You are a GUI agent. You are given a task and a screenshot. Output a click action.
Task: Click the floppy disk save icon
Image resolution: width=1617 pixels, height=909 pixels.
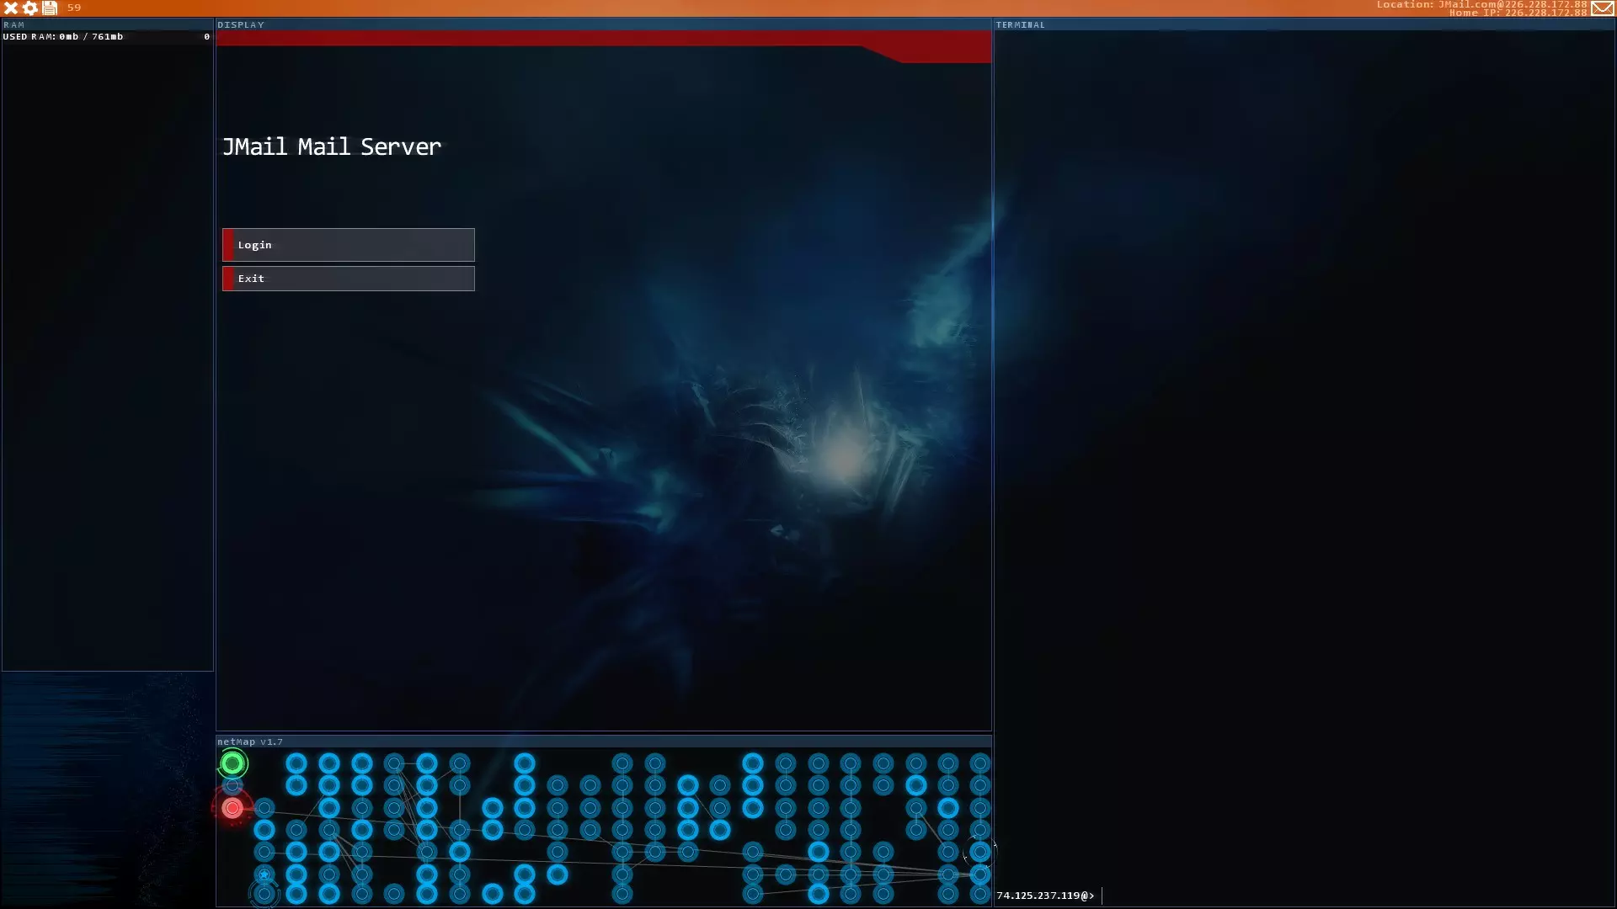50,8
